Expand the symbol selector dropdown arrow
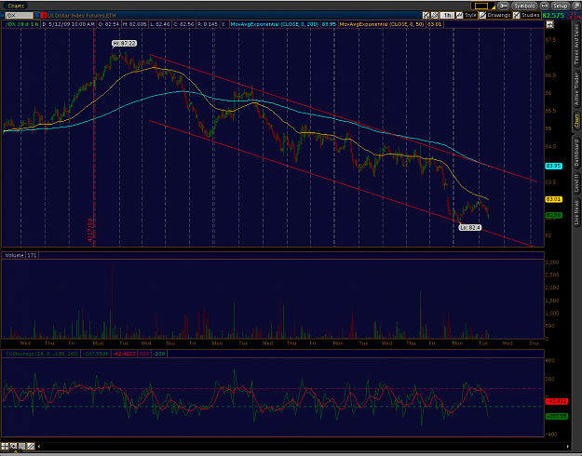The image size is (582, 456). click(36, 16)
